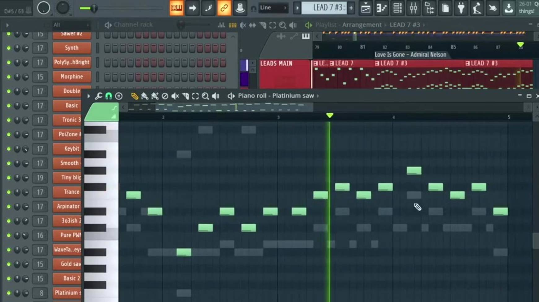Select the Mute tool in piano roll
Screen dimensions: 539x302
175,96
